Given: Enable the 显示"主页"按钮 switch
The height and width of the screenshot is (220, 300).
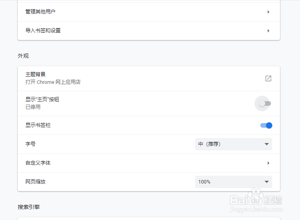Looking at the screenshot, I should click(x=265, y=103).
